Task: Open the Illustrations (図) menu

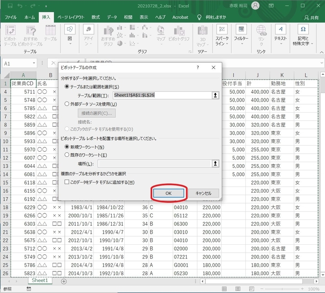Action: tap(70, 35)
